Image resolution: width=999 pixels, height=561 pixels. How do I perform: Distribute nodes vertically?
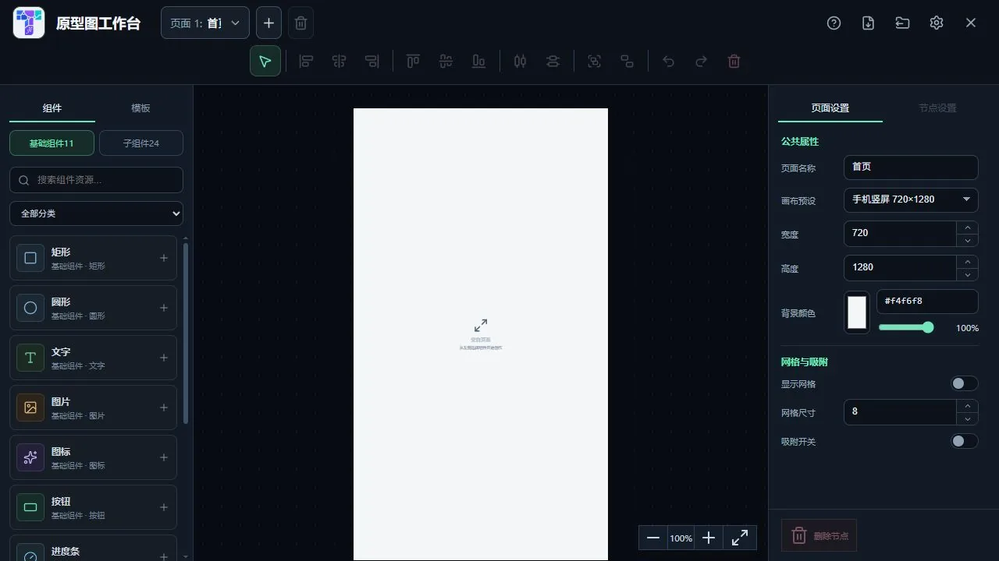[553, 62]
